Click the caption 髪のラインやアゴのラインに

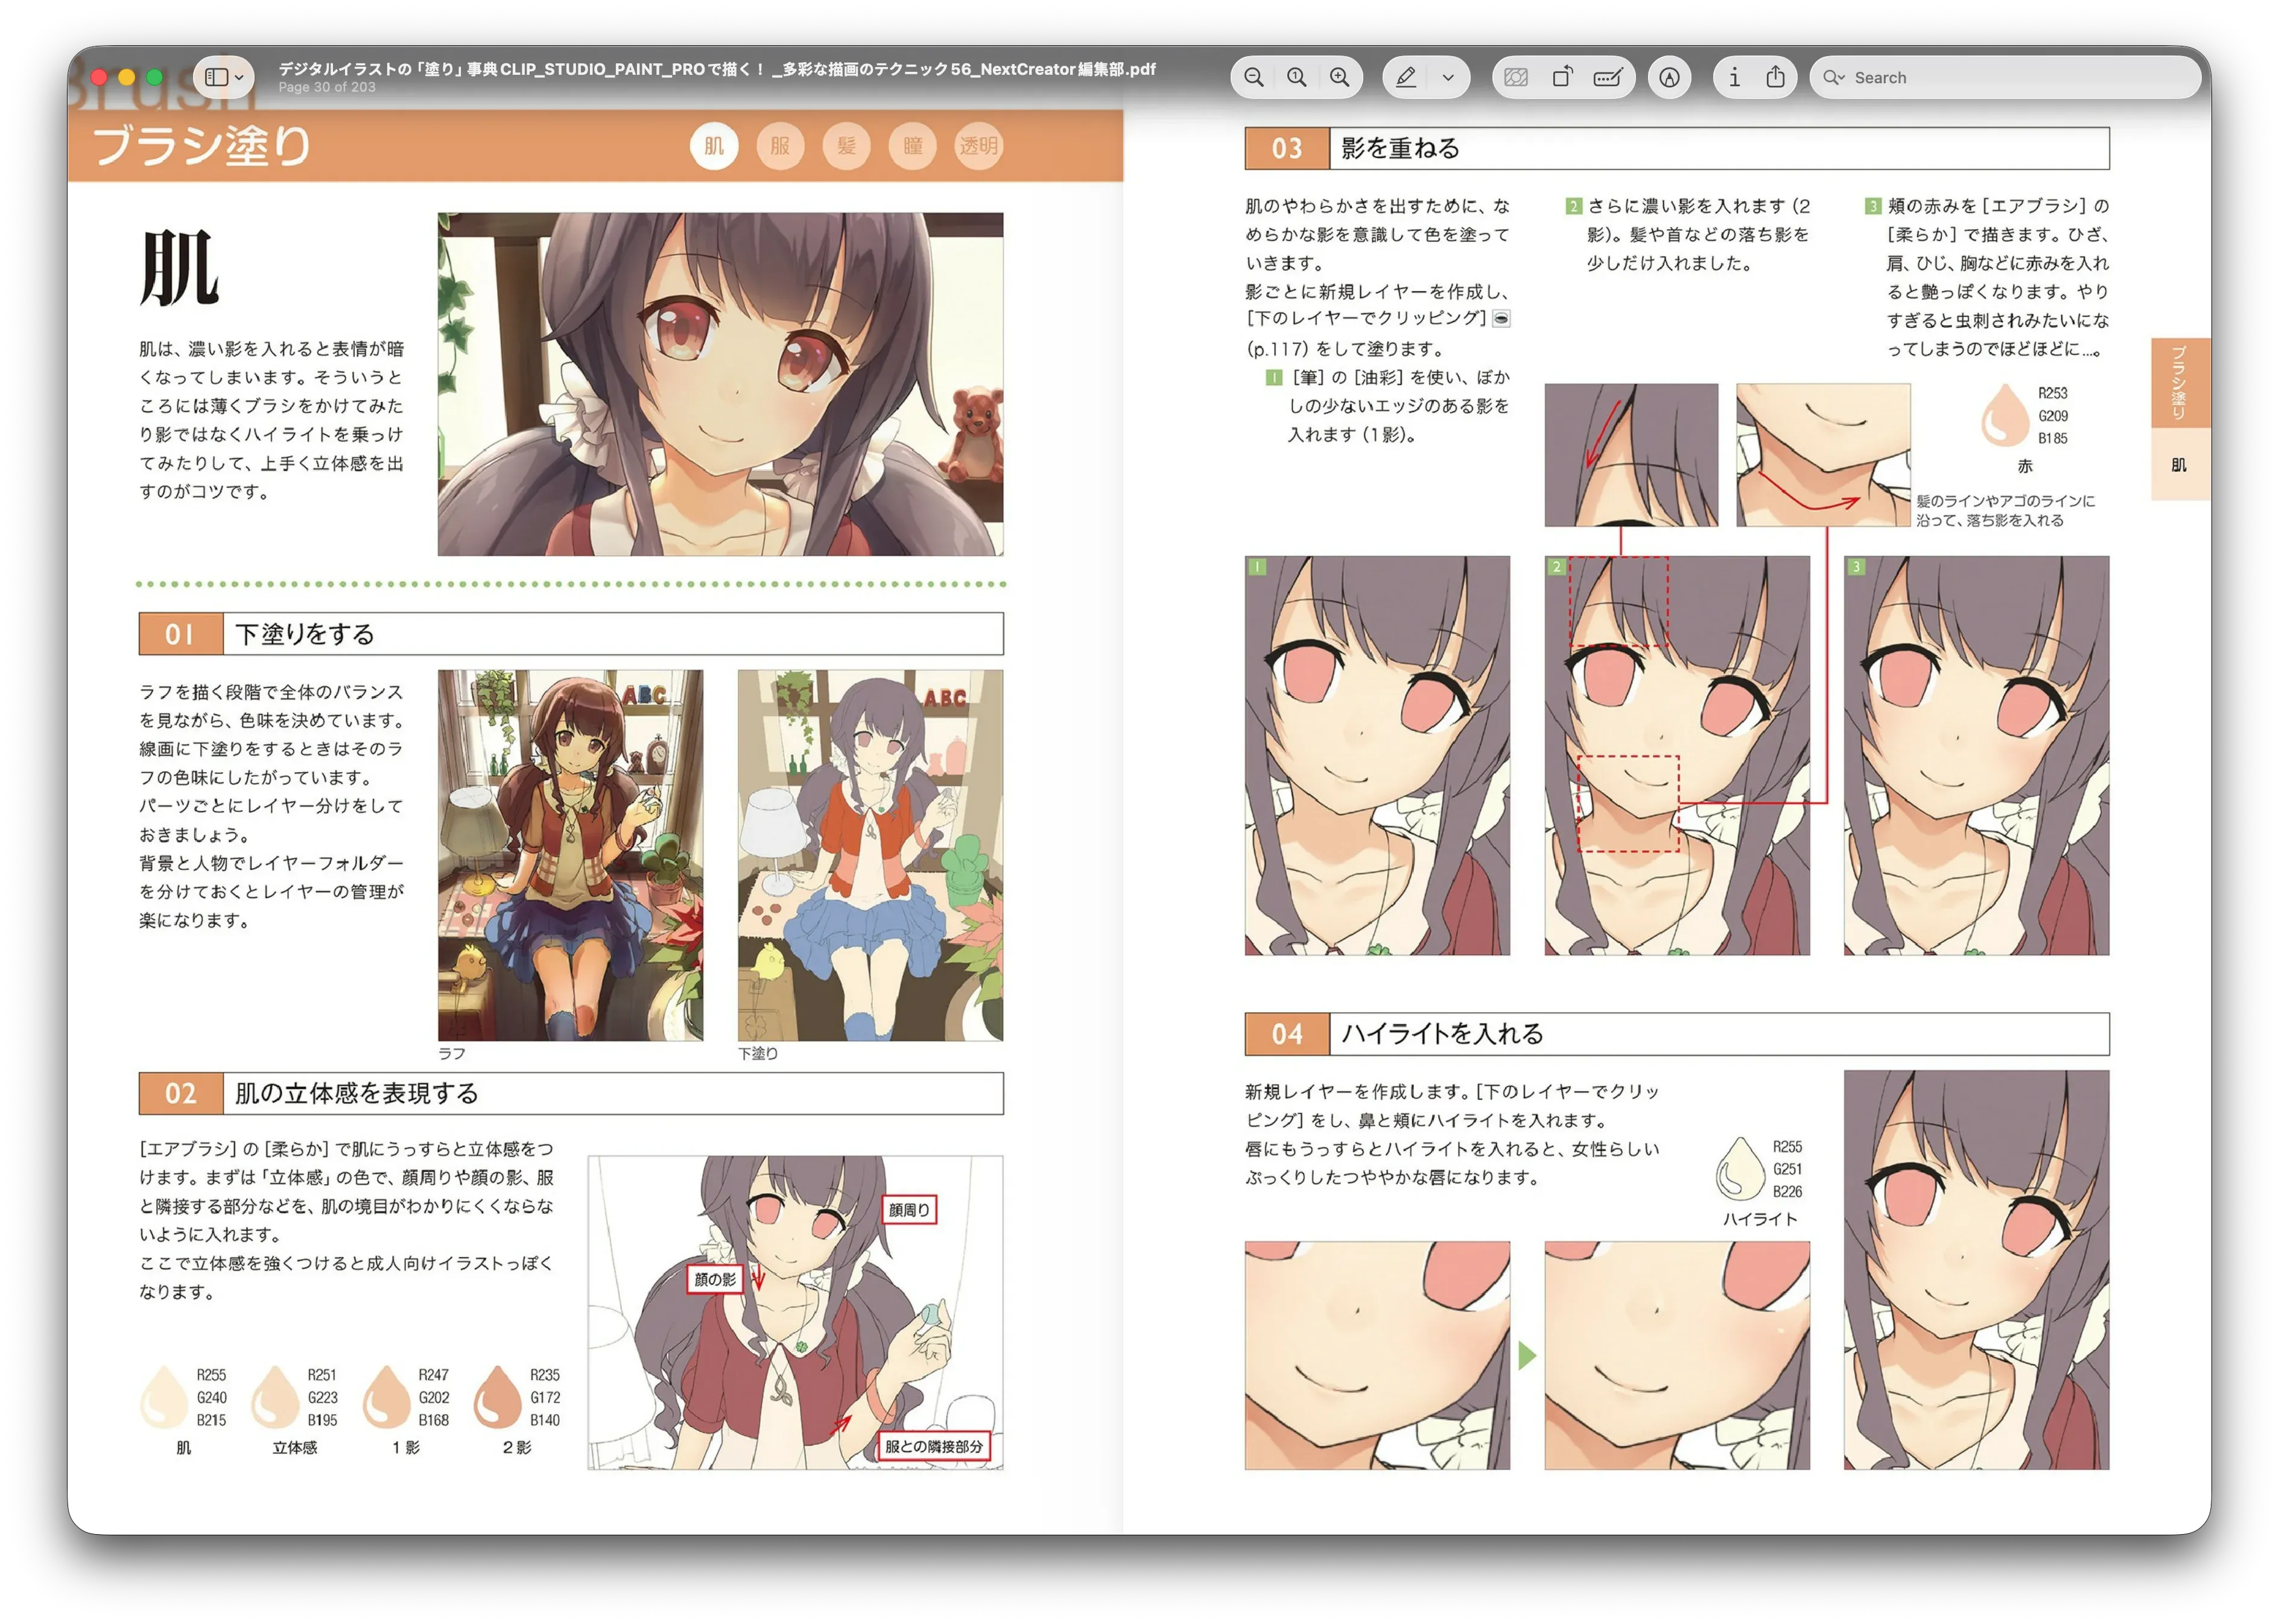tap(2006, 501)
